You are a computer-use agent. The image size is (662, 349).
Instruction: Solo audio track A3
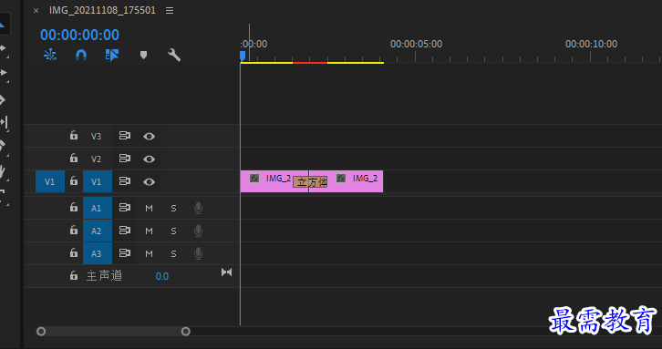(173, 253)
